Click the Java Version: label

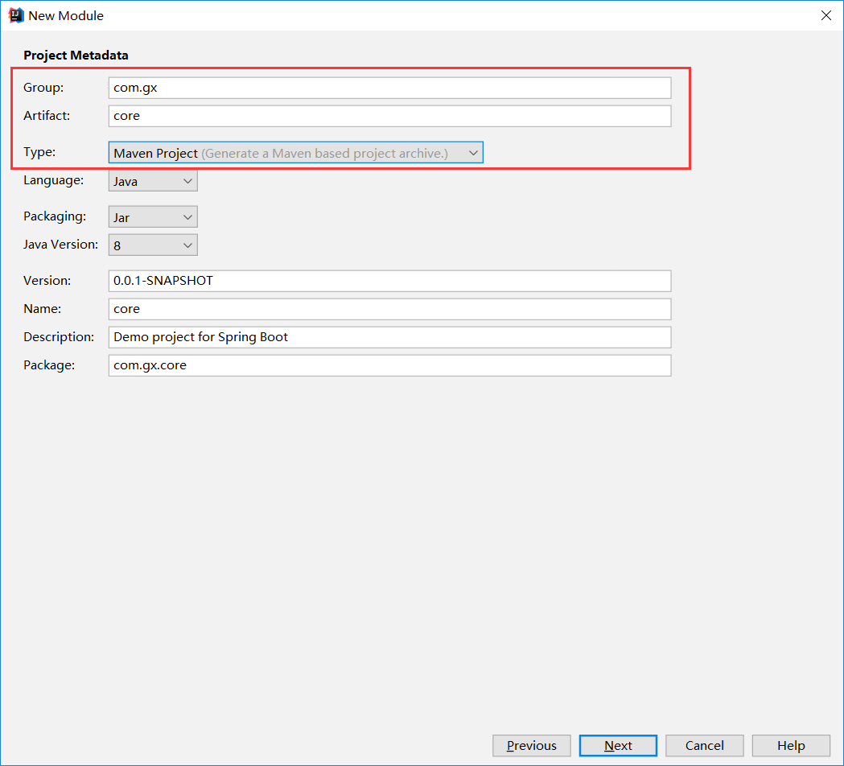[61, 245]
